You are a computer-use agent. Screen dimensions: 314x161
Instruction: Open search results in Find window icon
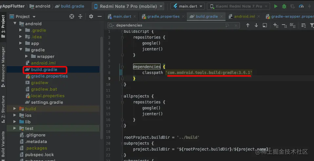tap(265, 25)
